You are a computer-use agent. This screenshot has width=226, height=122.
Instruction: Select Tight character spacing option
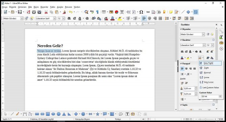click(x=210, y=68)
